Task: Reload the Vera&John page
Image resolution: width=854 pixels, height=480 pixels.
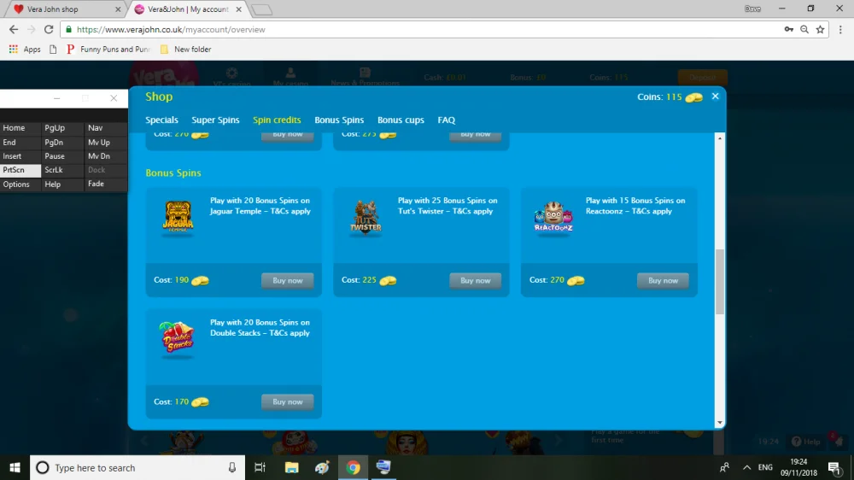Action: click(49, 29)
